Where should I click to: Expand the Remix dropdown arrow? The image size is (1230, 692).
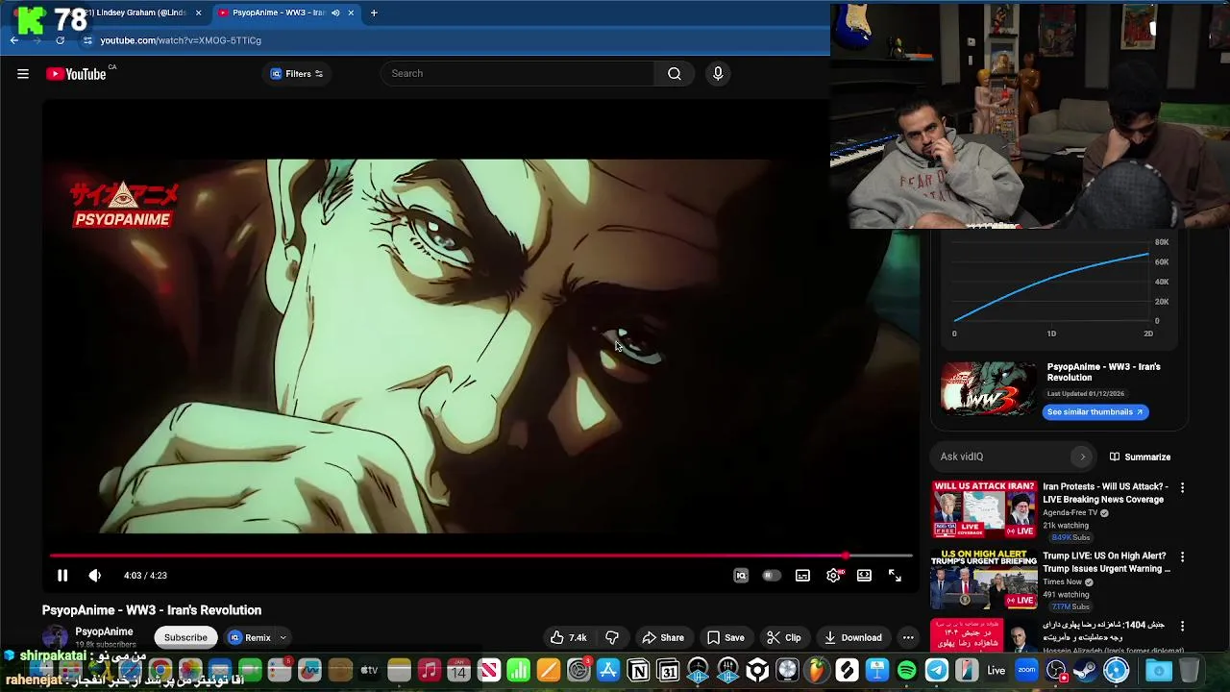pyautogui.click(x=283, y=638)
